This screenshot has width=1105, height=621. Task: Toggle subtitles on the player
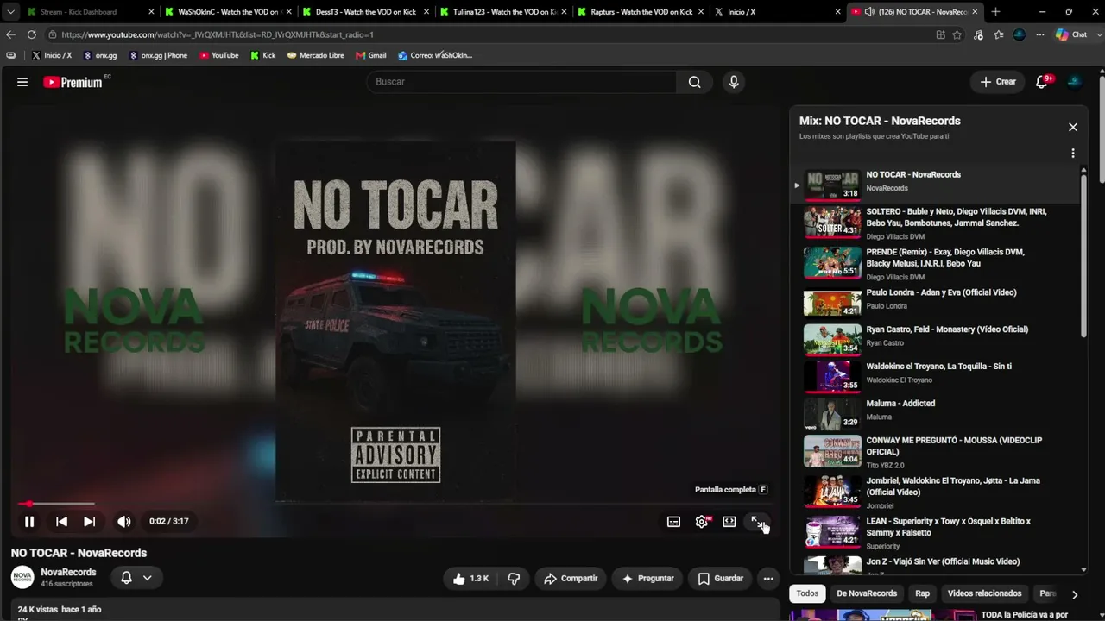pyautogui.click(x=673, y=522)
